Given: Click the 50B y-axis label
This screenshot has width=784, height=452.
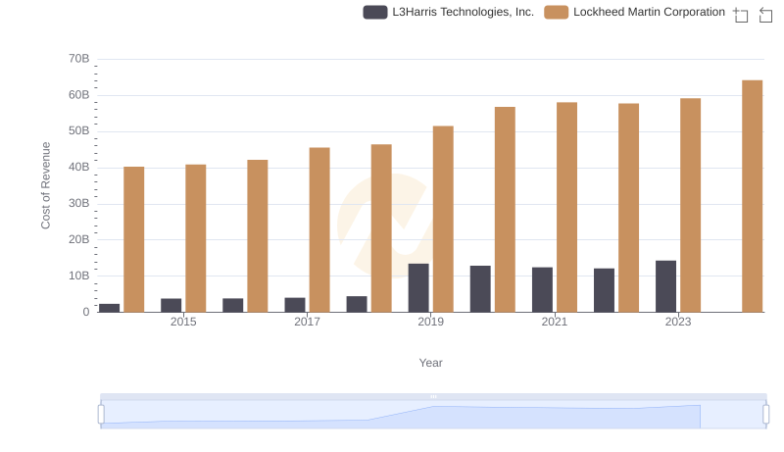Looking at the screenshot, I should (x=79, y=131).
